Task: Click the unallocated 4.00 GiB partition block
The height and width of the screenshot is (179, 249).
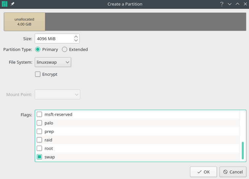Action: [x=25, y=22]
